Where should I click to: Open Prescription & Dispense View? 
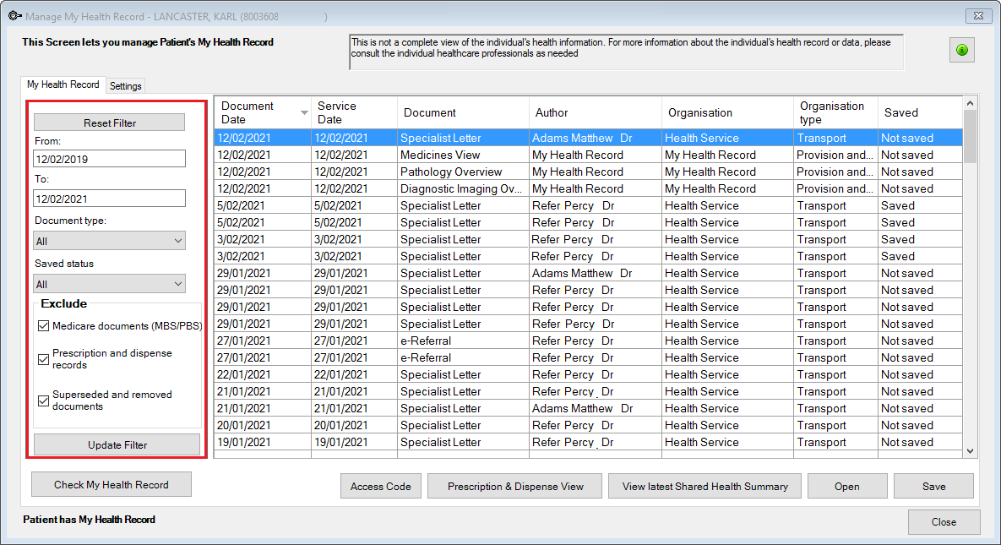point(515,486)
